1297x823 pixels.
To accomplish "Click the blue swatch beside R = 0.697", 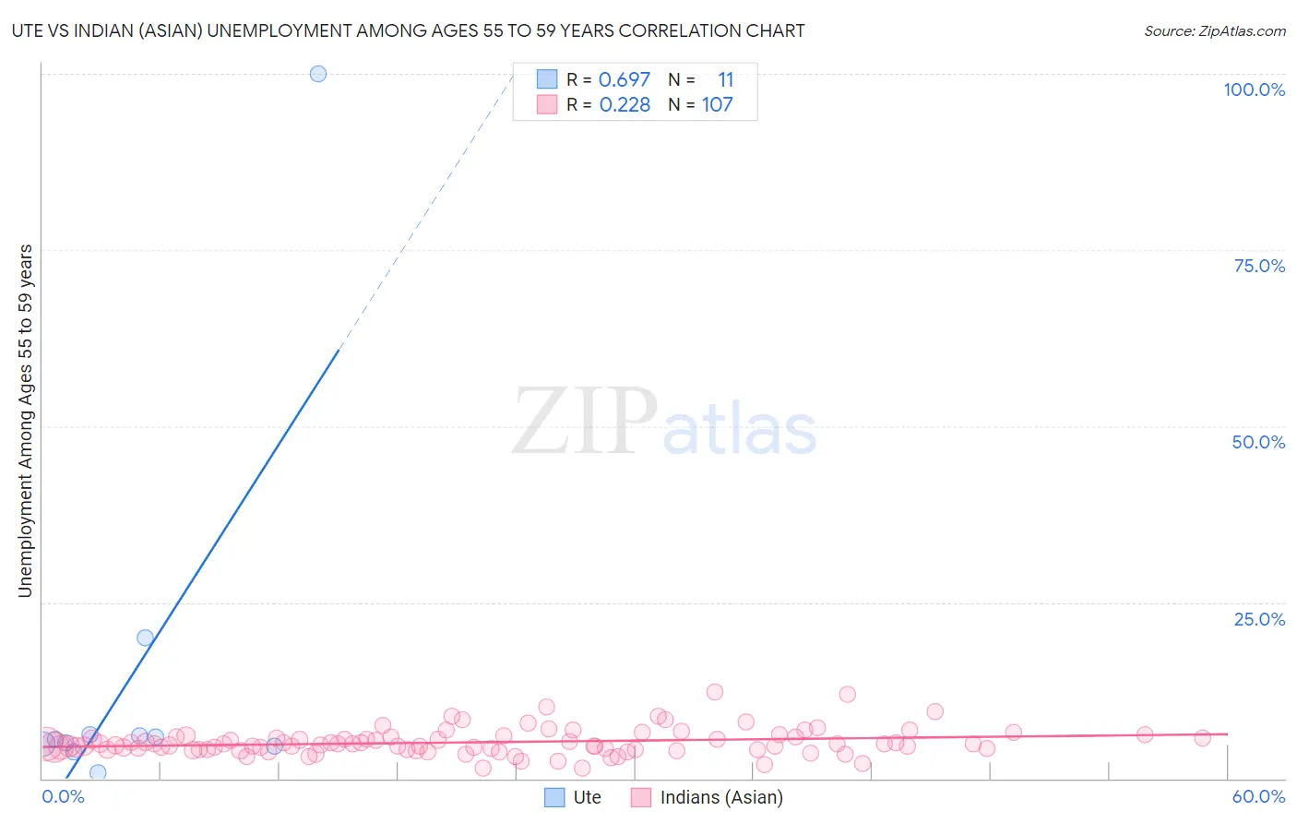I will pos(547,79).
